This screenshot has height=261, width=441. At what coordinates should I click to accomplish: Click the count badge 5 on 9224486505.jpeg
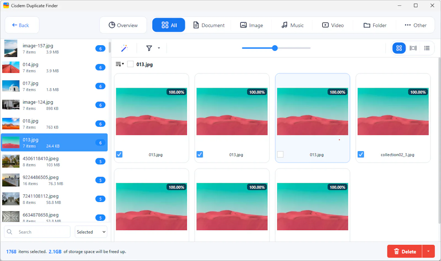[100, 180]
